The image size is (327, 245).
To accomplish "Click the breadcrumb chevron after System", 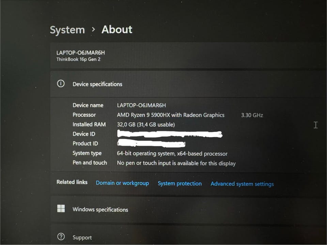I will click(x=93, y=30).
